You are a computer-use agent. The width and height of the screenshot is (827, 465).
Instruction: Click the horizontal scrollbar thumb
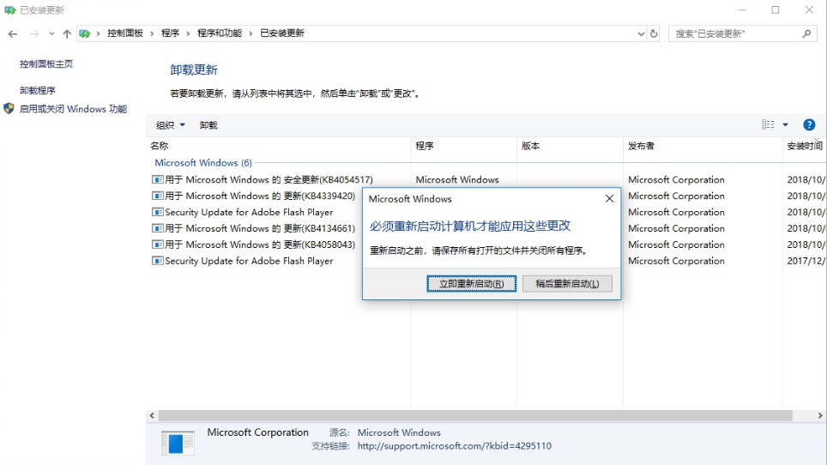pyautogui.click(x=475, y=415)
